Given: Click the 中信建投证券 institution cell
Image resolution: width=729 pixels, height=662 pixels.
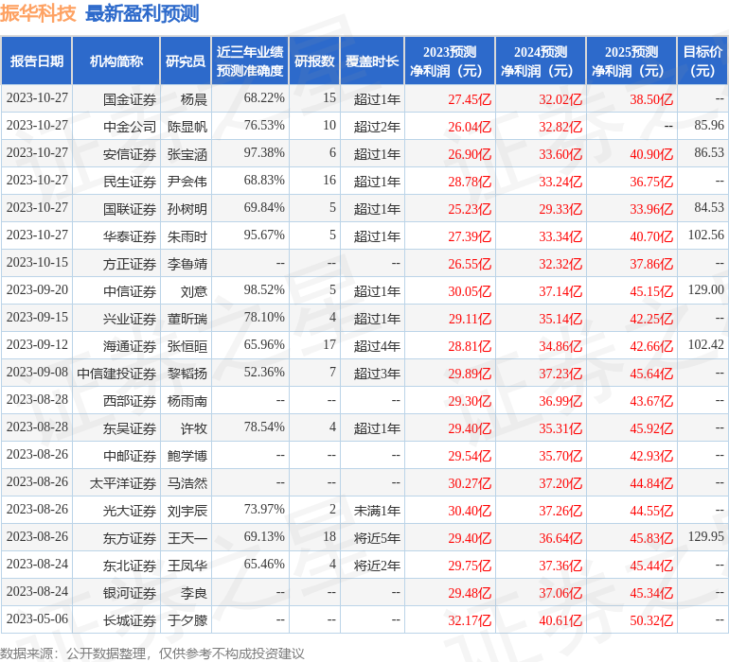Looking at the screenshot, I should tap(116, 374).
